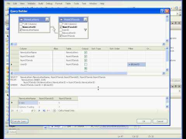Image resolution: width=186 pixels, height=139 pixels.
Task: Toggle Output checkbox for NumOfSends grid row
Action: point(86,60)
